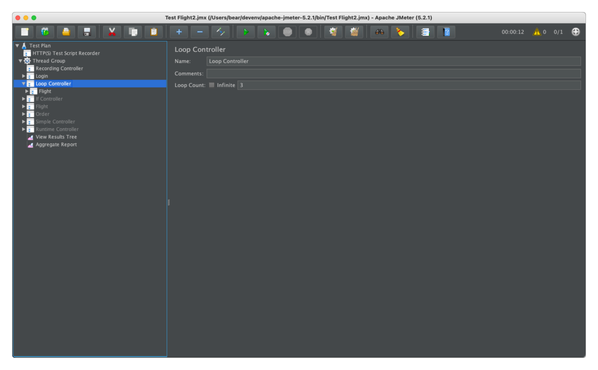Click the Shutdown test icon
Image resolution: width=598 pixels, height=370 pixels.
308,32
